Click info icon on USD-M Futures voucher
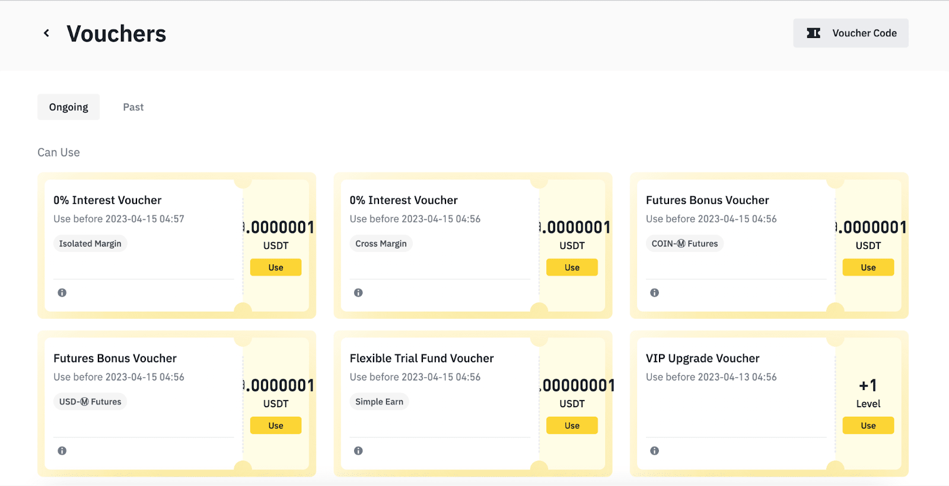Viewport: 949px width, 486px height. point(62,451)
